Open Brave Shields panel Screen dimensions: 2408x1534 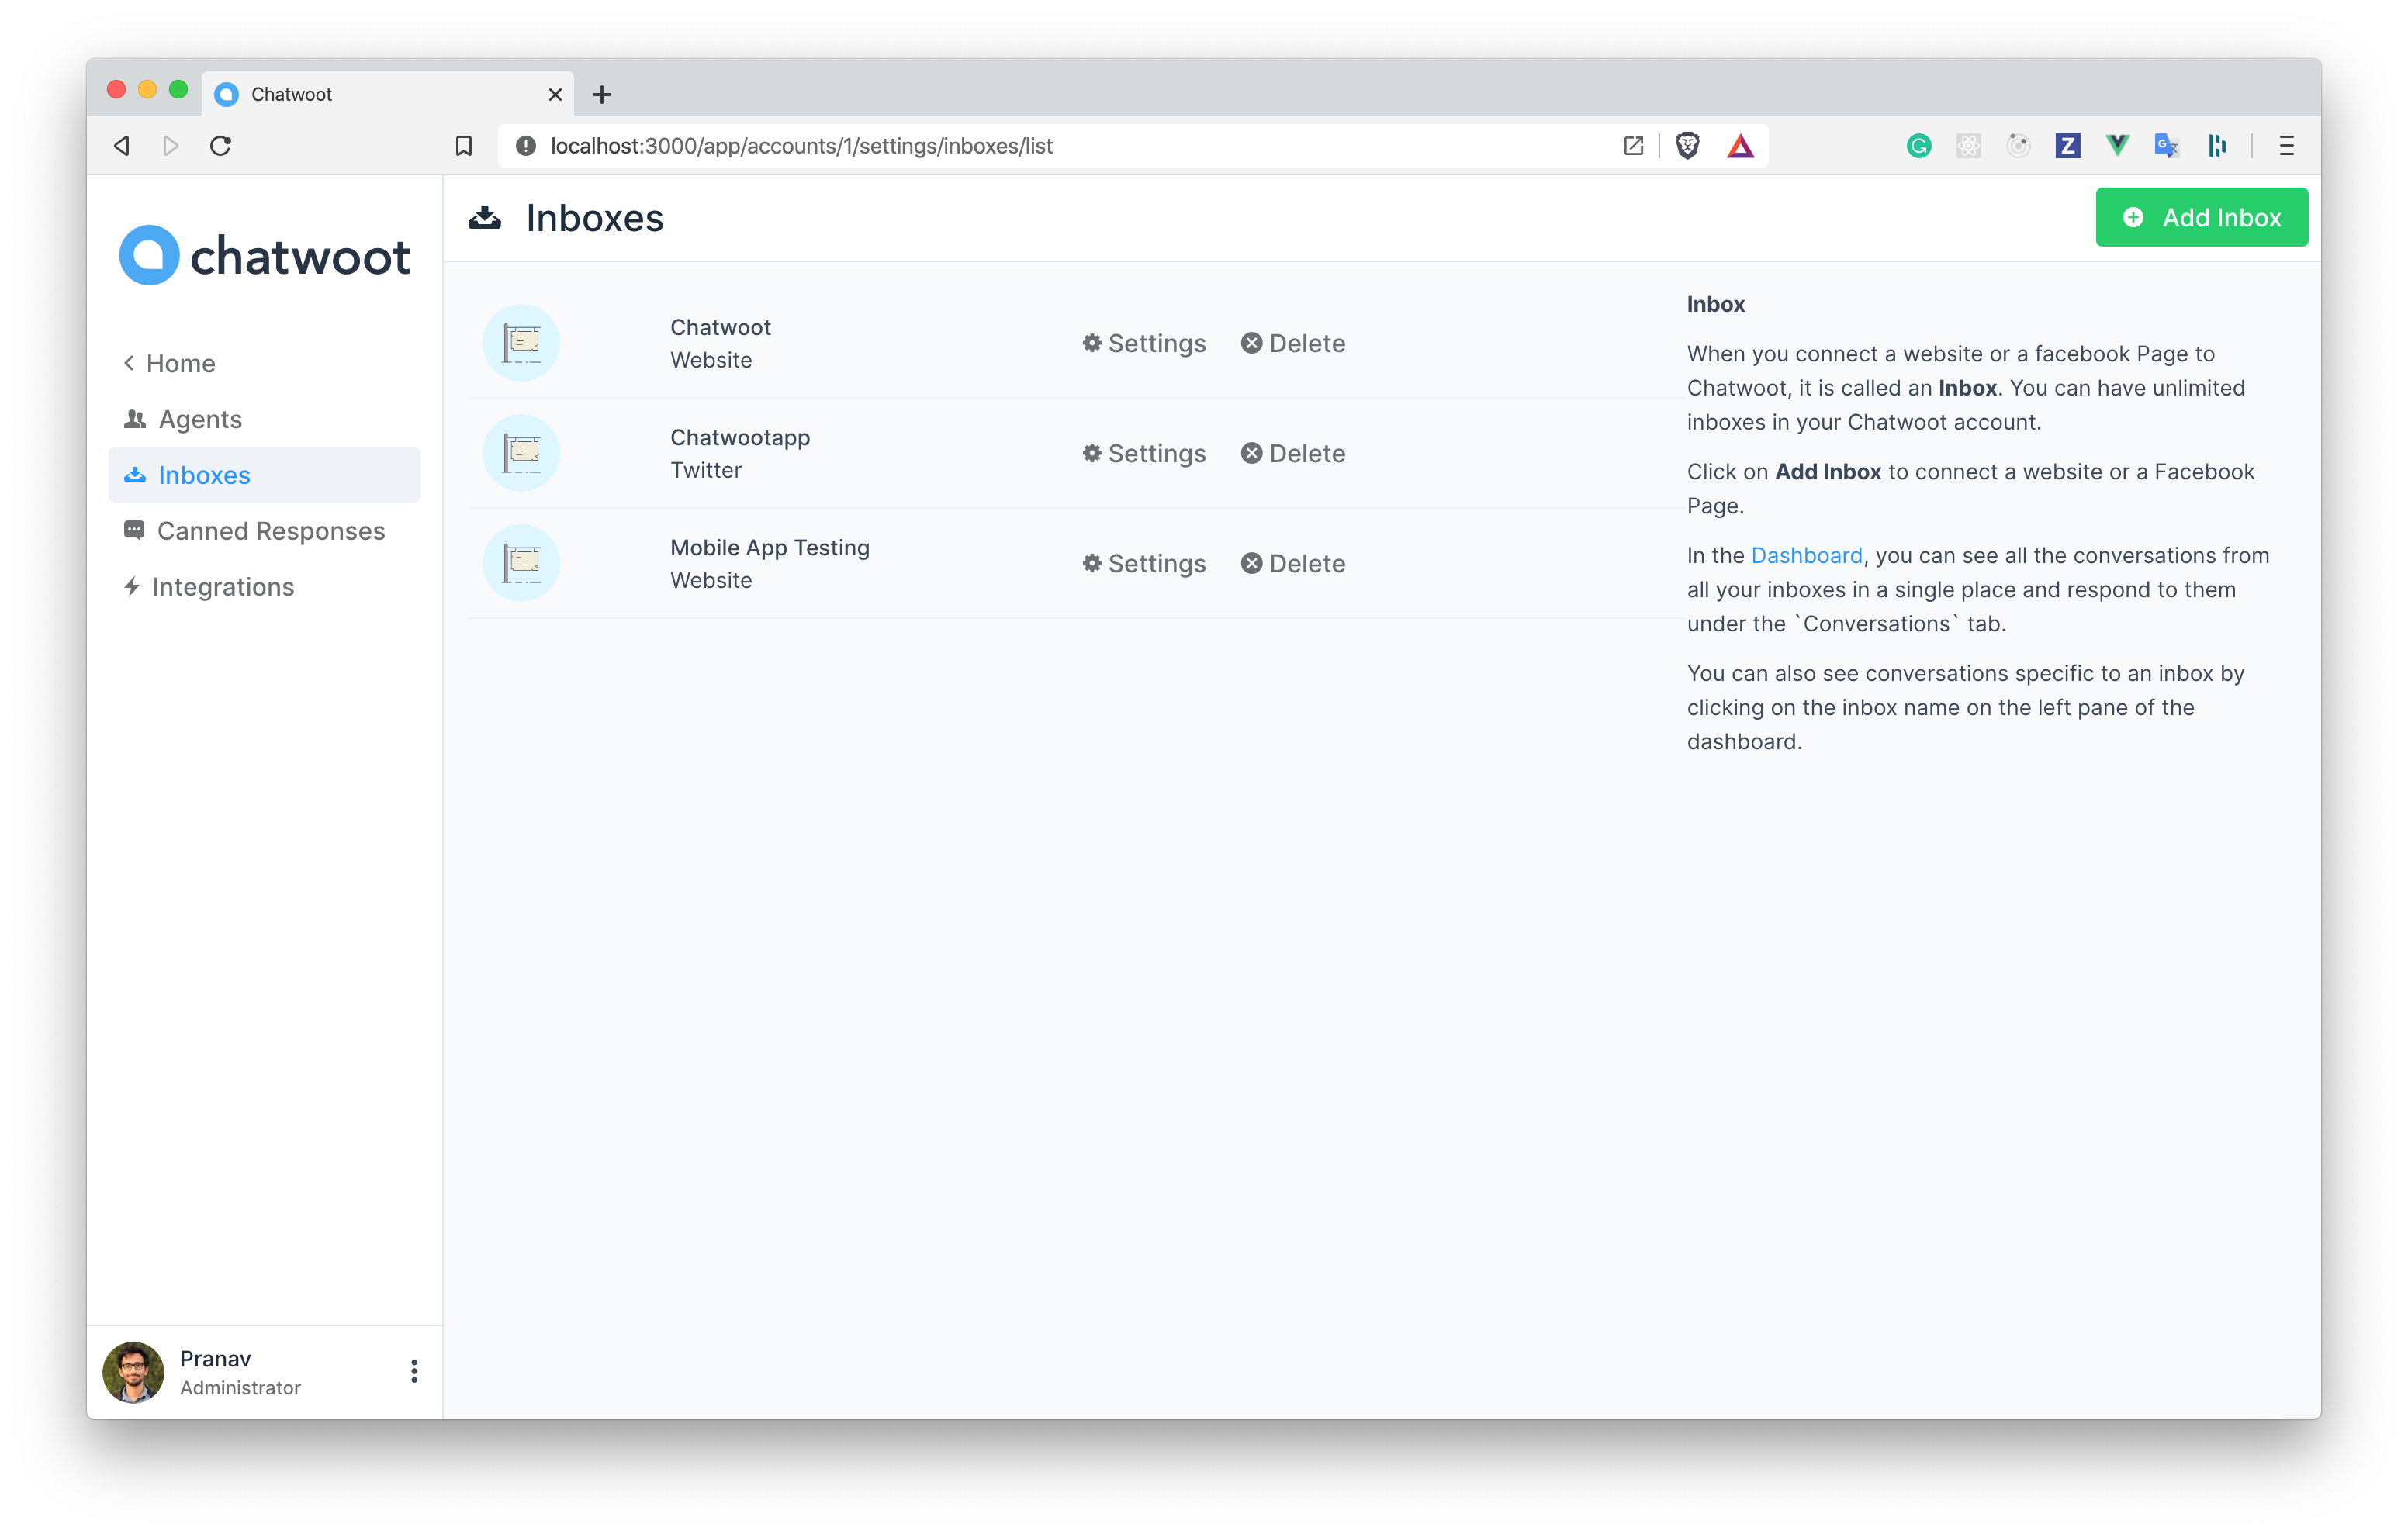1687,146
